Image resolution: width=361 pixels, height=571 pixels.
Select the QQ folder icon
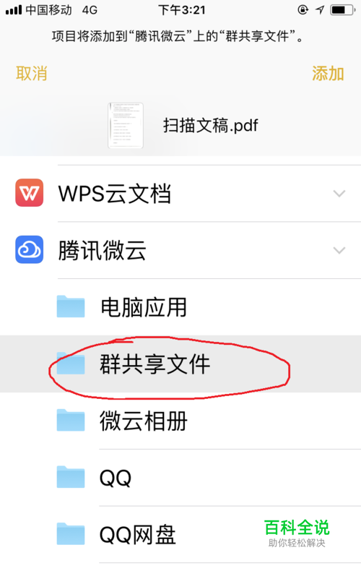(x=71, y=477)
